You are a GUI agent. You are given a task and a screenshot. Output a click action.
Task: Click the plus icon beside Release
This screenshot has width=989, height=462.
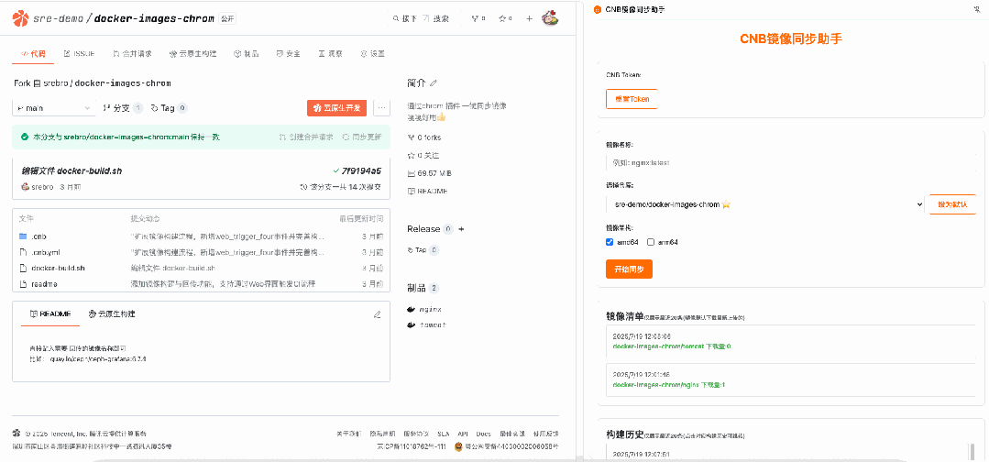point(461,229)
